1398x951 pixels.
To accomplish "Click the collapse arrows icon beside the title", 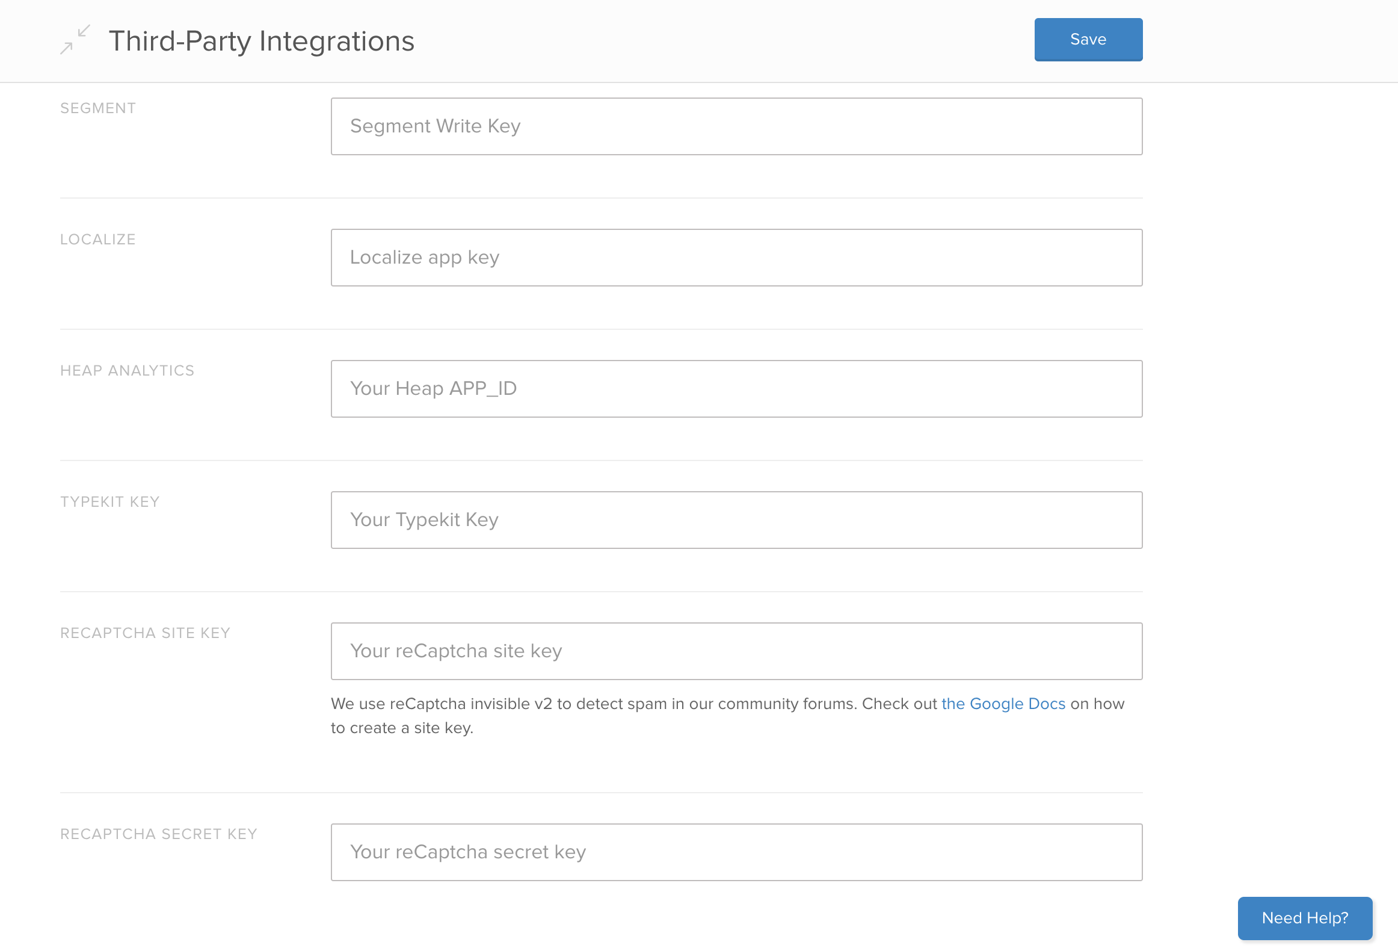I will (x=75, y=40).
